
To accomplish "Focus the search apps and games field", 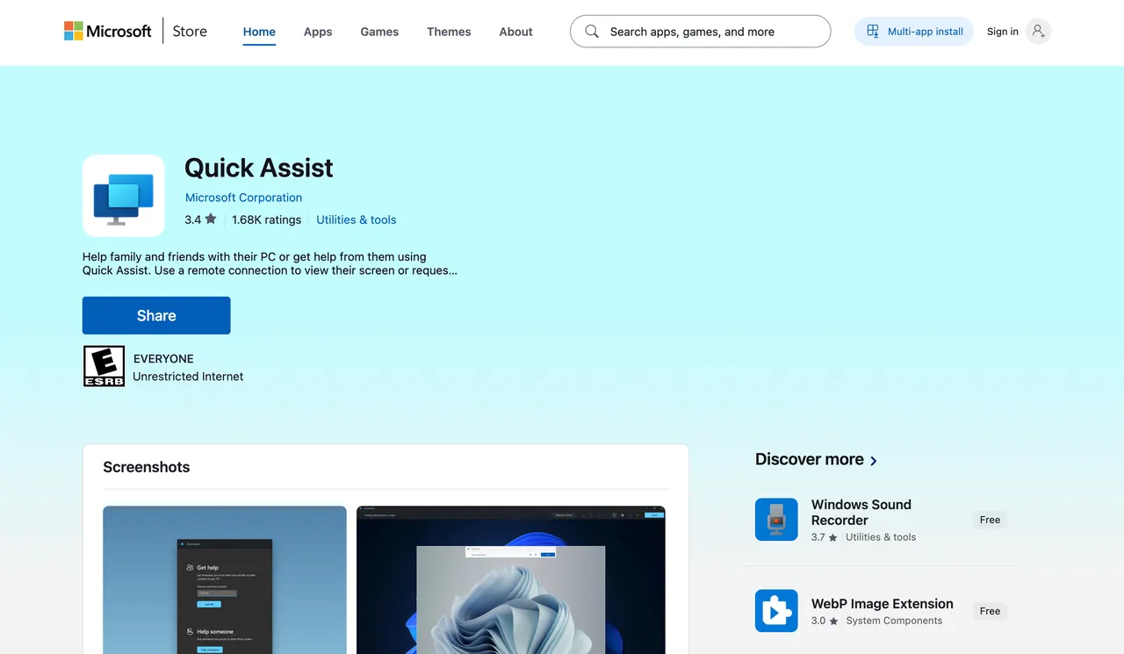I will pos(701,32).
